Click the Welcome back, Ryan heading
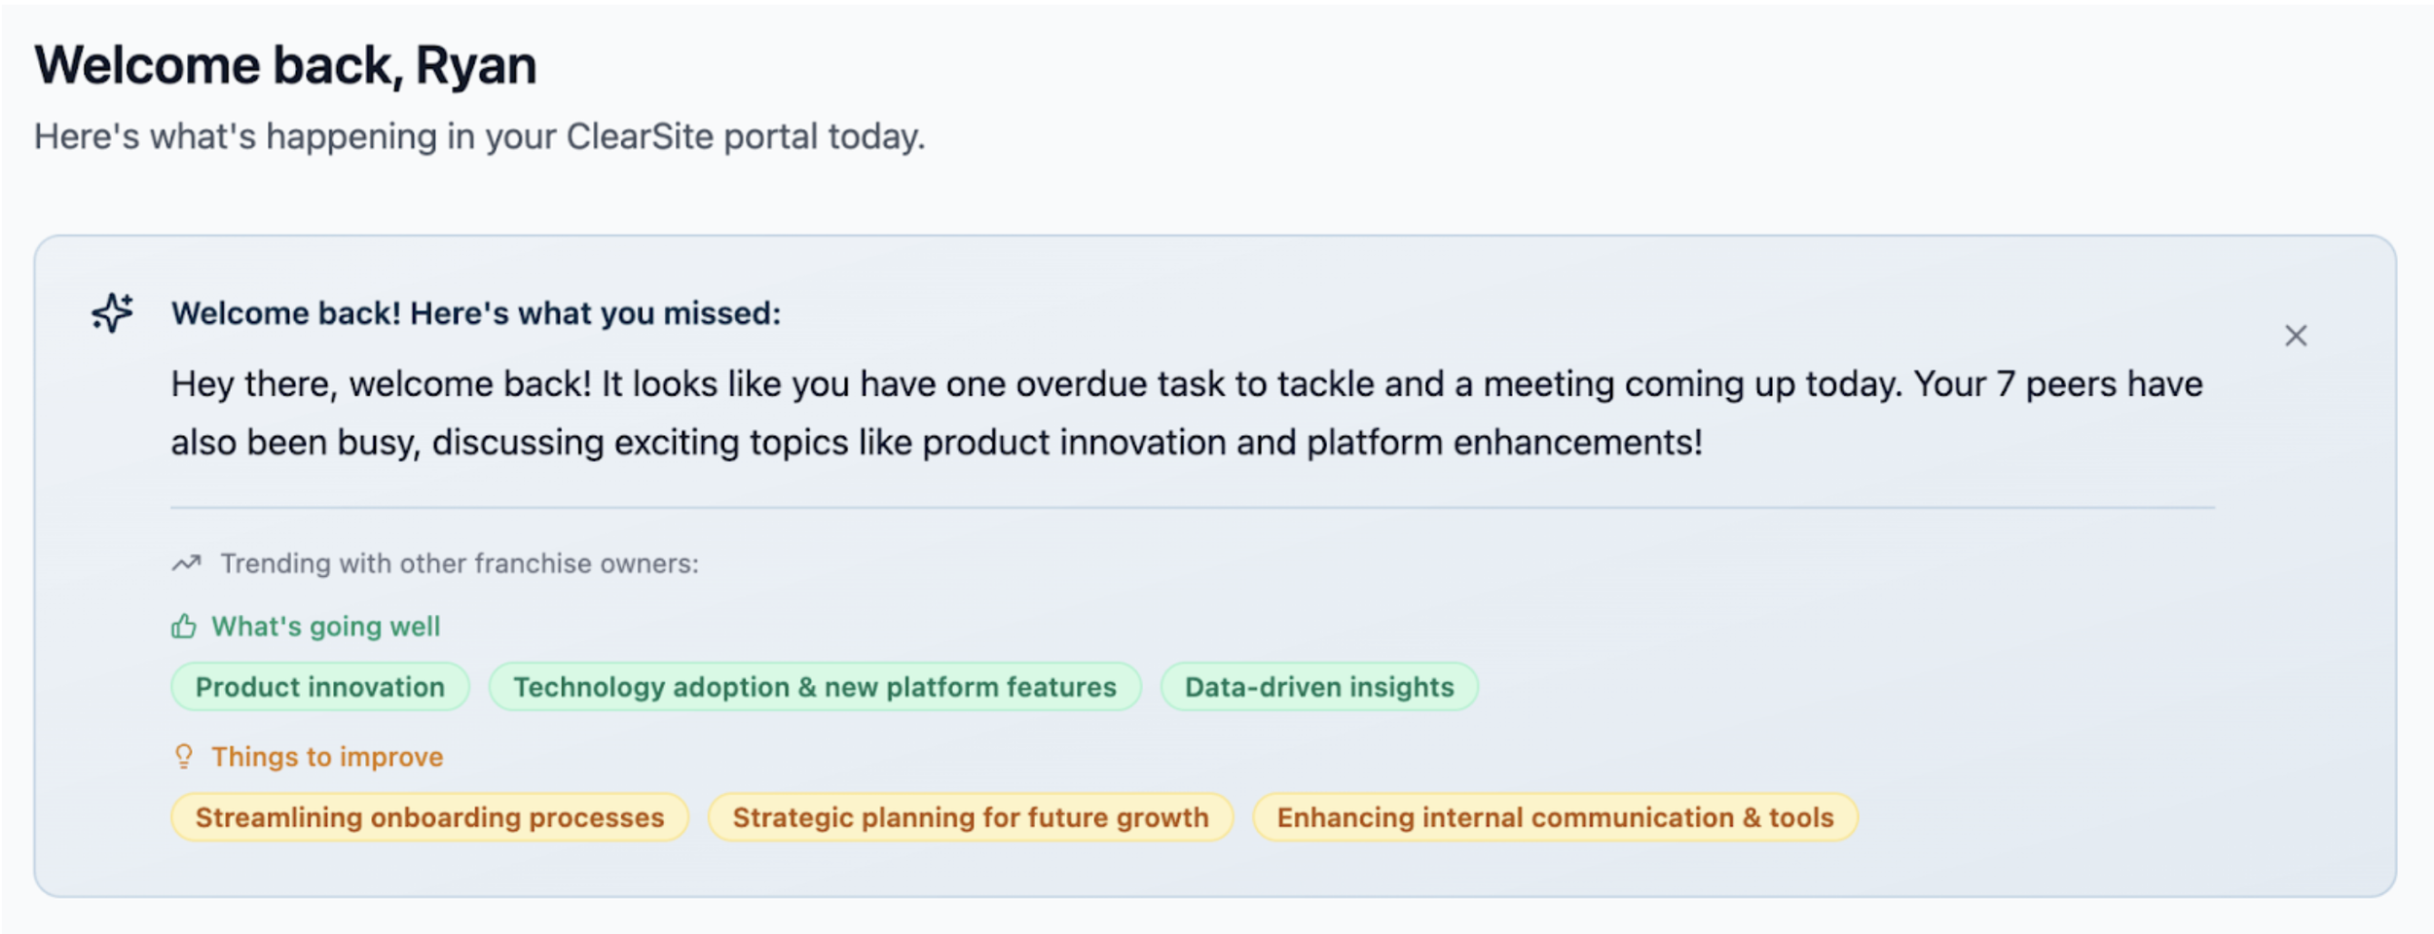This screenshot has height=934, width=2434. tap(285, 65)
